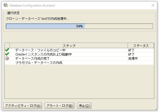Open the アラート・ログ(B) button

pos(60,106)
